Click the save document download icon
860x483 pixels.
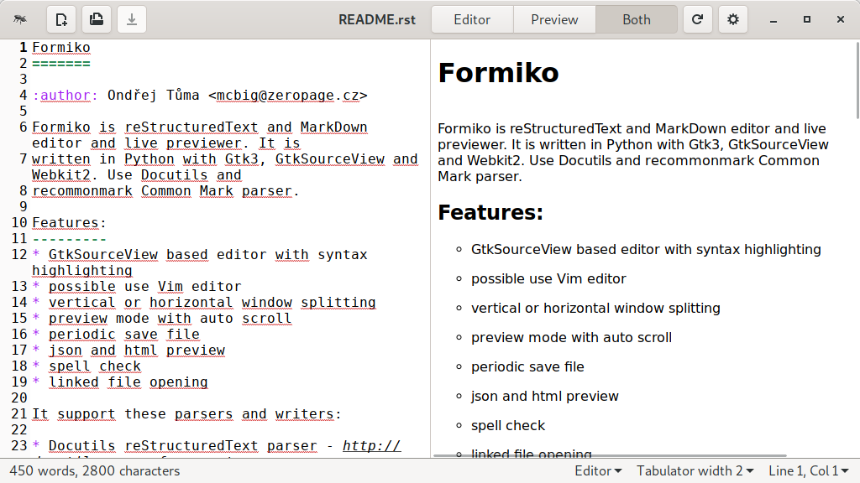[x=132, y=19]
